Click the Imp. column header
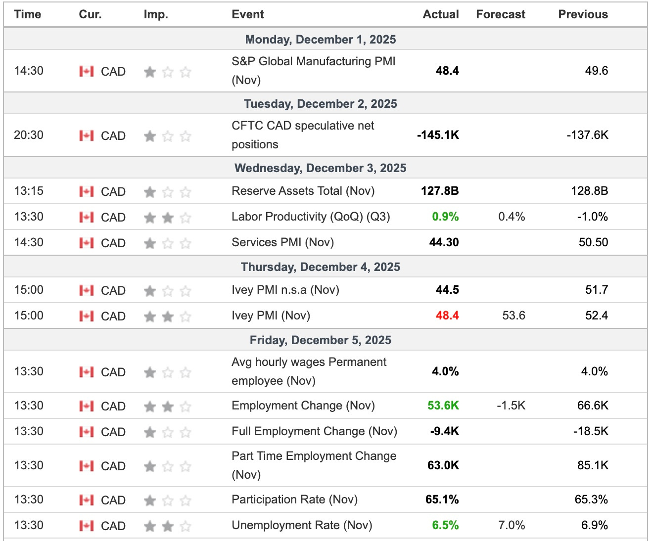The image size is (651, 541). [156, 14]
